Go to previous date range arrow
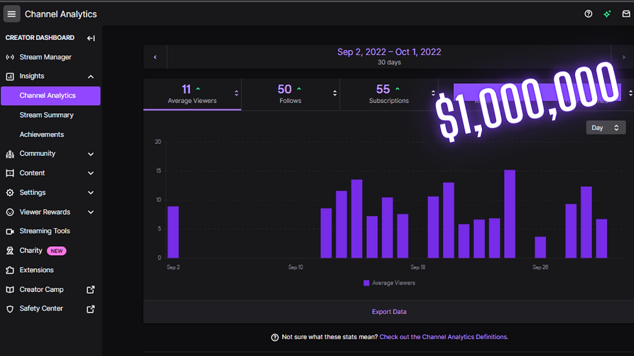The height and width of the screenshot is (356, 634). [155, 58]
